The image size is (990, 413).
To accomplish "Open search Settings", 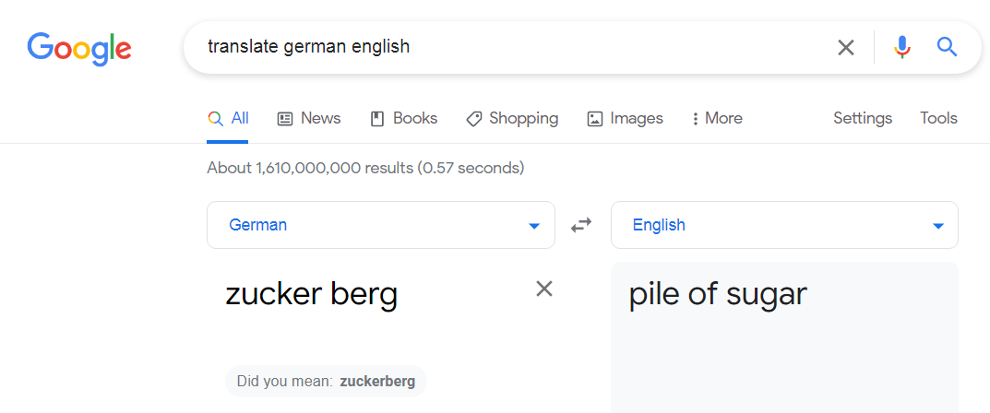I will pos(863,119).
